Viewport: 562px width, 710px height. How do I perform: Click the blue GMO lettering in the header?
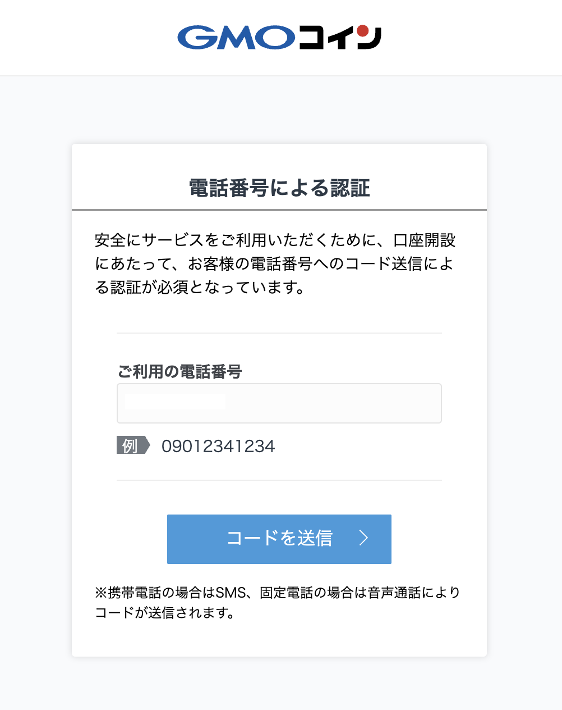(x=236, y=38)
